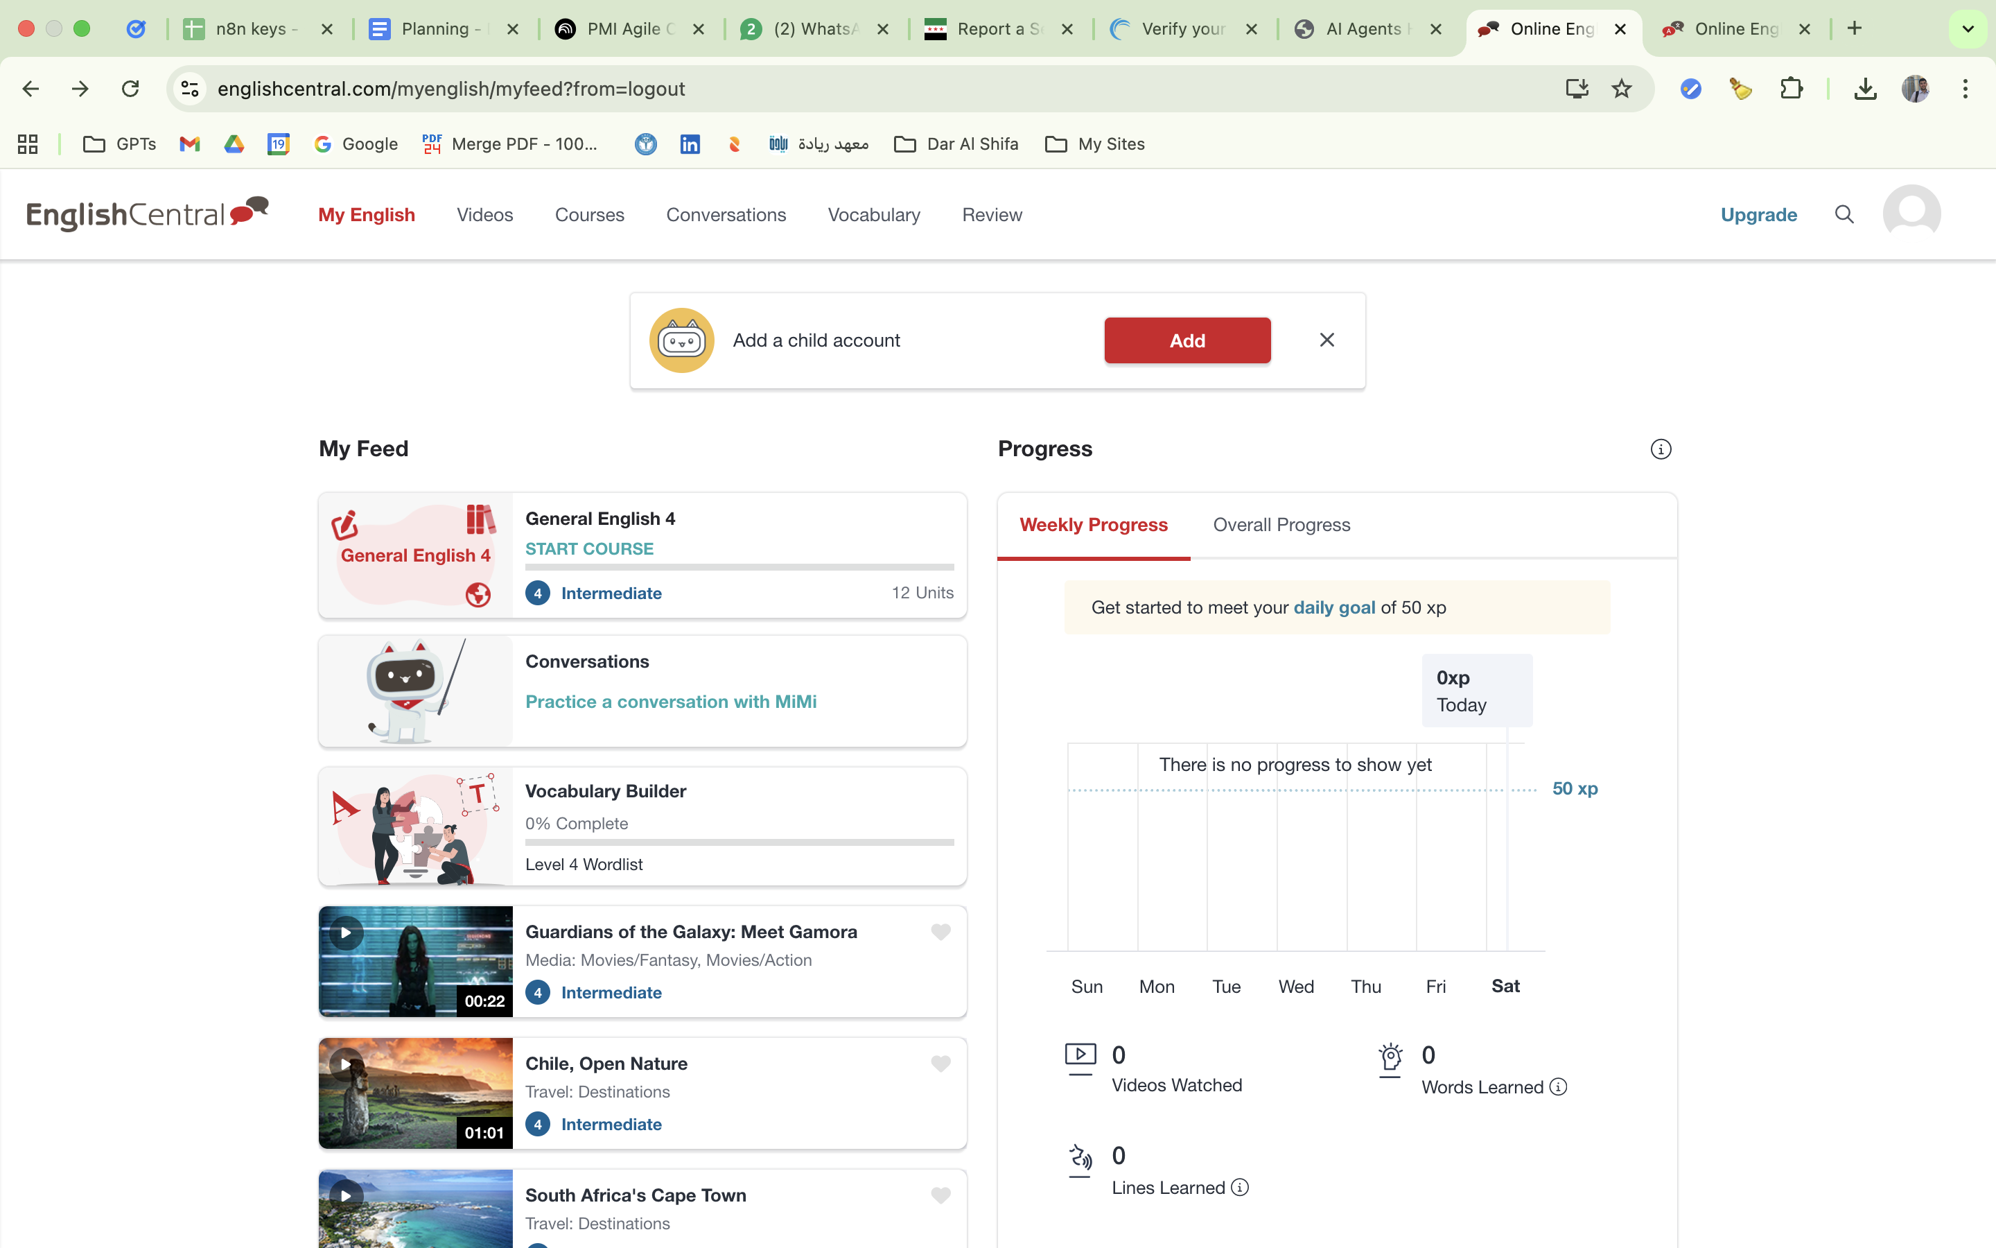Image resolution: width=1996 pixels, height=1248 pixels.
Task: Click the Progress info icon
Action: (x=1661, y=449)
